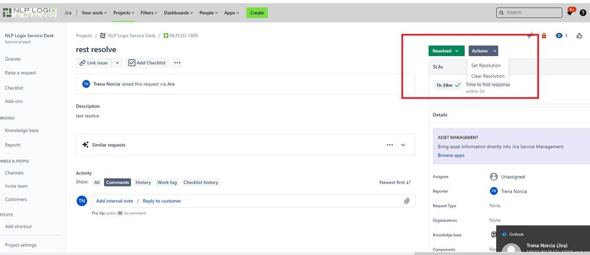Open Add-ons in the sidebar
Viewport: 590px width, 255px height.
tap(14, 101)
